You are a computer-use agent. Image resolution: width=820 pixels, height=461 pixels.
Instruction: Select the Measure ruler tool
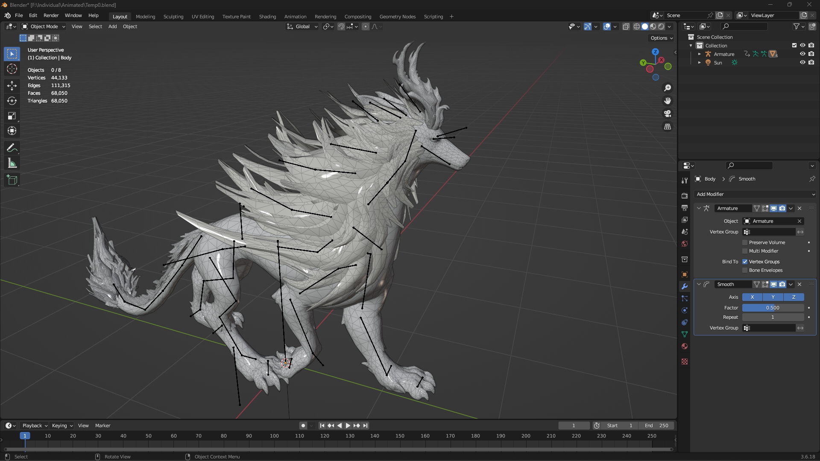[12, 163]
